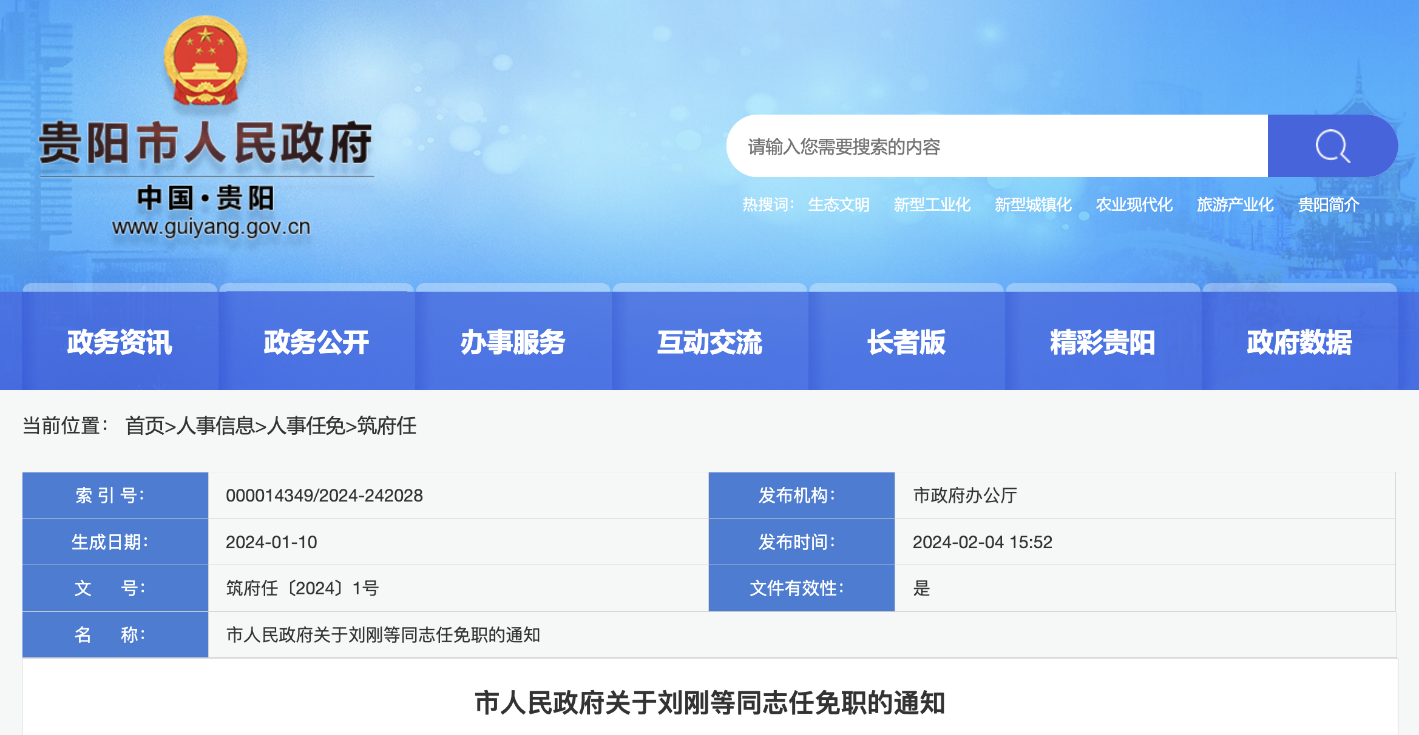Click the 当前位置 breadcrumb label

pos(65,426)
